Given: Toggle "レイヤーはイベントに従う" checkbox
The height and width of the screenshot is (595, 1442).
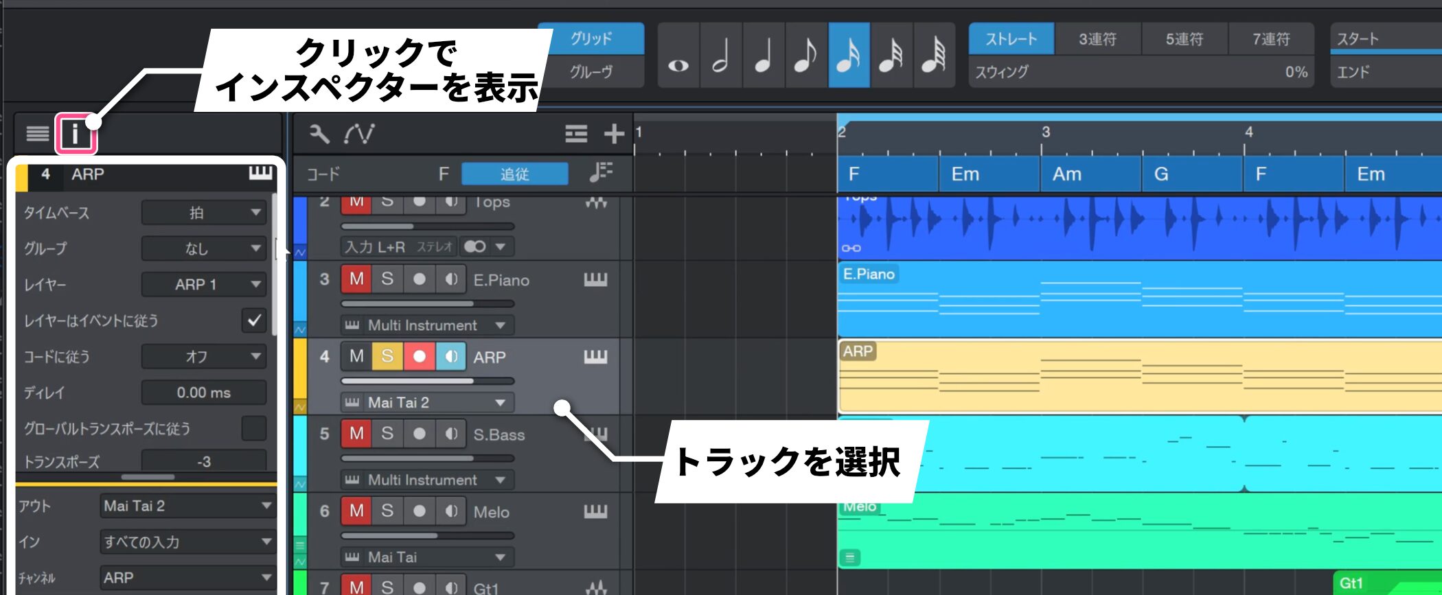Looking at the screenshot, I should point(254,320).
